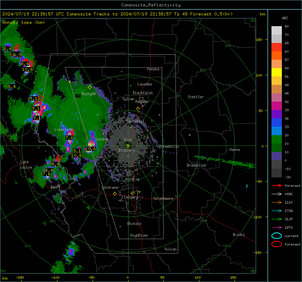Screen dimensions: 302x282
Task: Click the 100 tick on bottom axis
Action: (198, 277)
